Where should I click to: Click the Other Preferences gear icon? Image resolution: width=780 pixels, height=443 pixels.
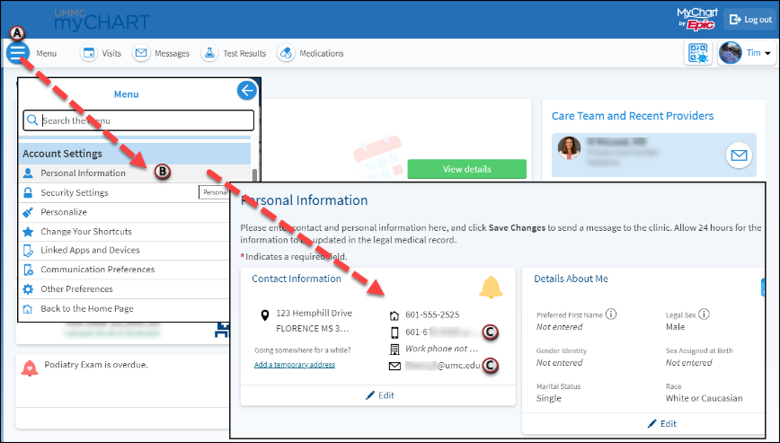pyautogui.click(x=29, y=288)
